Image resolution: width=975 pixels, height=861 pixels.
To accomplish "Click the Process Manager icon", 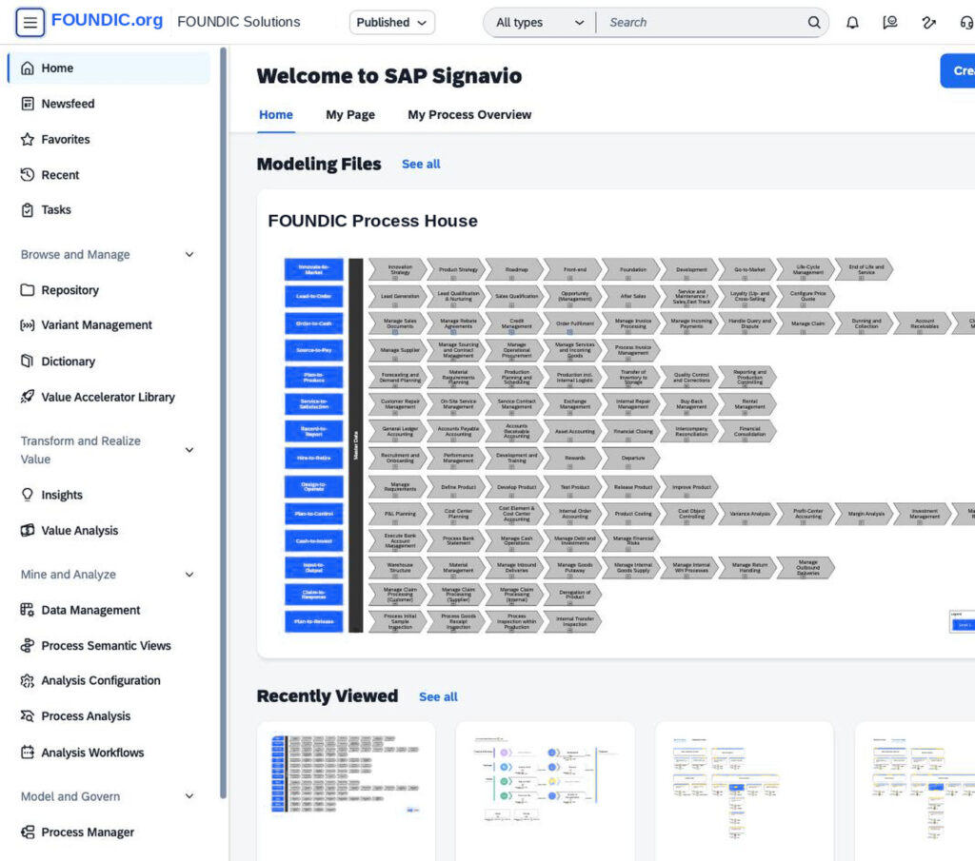I will click(x=28, y=832).
